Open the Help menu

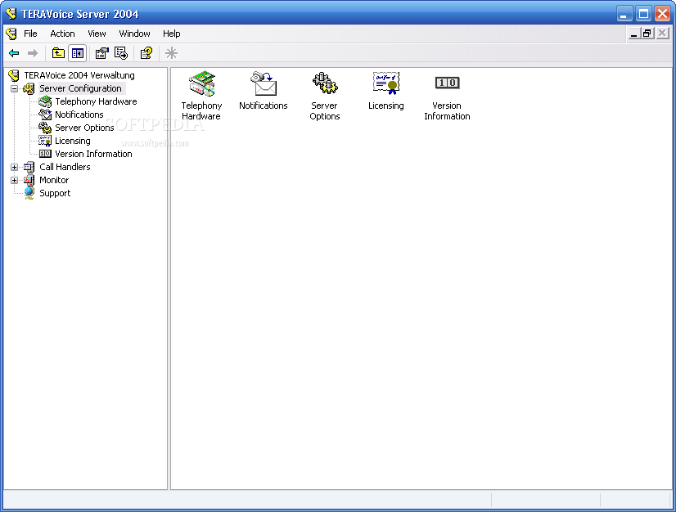[x=172, y=34]
